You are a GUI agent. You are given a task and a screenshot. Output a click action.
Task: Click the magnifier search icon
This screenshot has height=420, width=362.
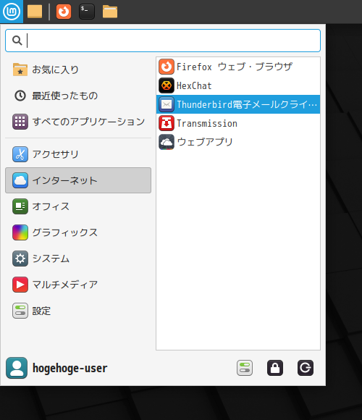coord(17,41)
